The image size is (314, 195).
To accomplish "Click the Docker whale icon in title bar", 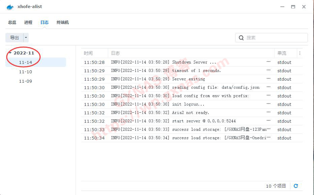I will tap(10, 7).
